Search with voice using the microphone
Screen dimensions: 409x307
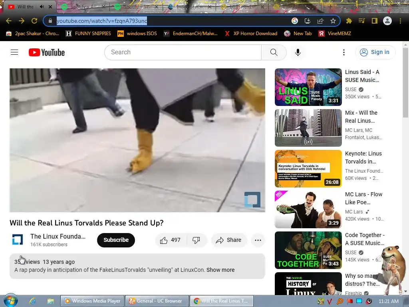pyautogui.click(x=298, y=52)
